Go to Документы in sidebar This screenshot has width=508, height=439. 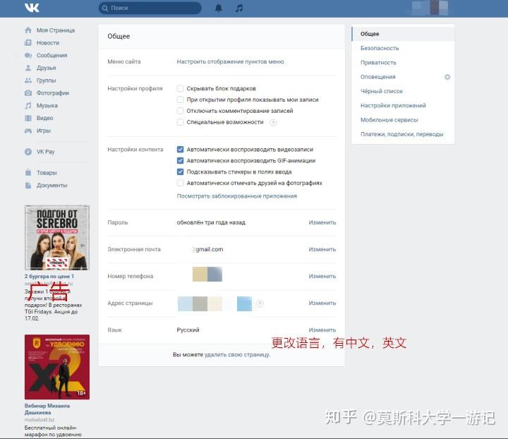click(x=52, y=186)
